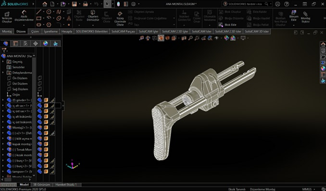326x191 pixels.
Task: Save the assembly with the floppy disk icon
Action: tap(74, 4)
